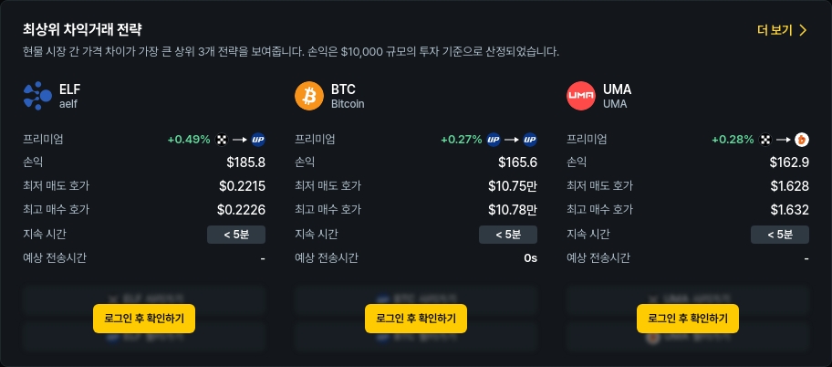Click the UMA coin logo
This screenshot has width=832, height=367.
pyautogui.click(x=581, y=96)
